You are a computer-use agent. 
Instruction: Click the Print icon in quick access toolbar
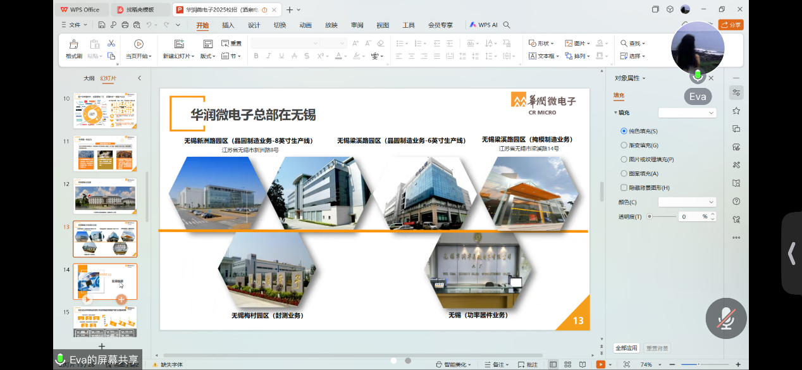click(x=125, y=25)
